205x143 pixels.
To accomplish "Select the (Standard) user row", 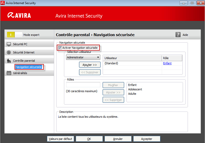I will [143, 63].
